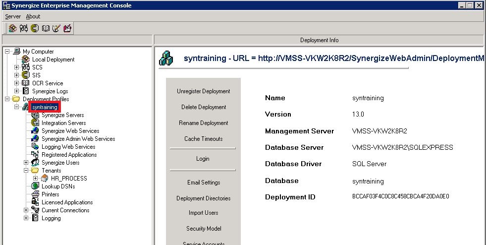This screenshot has width=486, height=245.
Task: Expand the Current Connections node
Action: pos(26,210)
